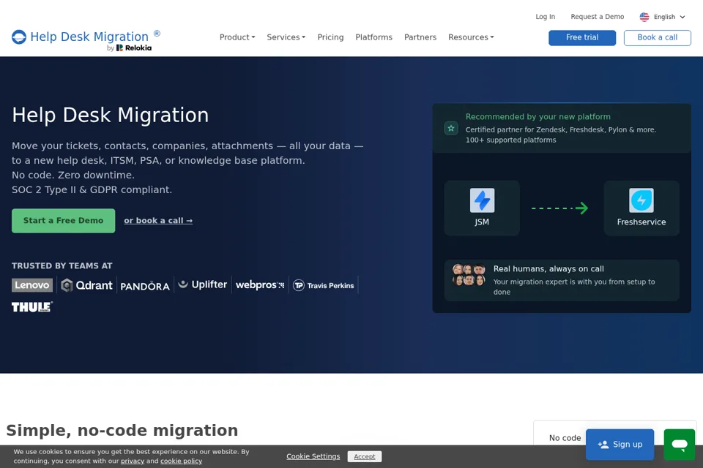Click the 'Help Desk Migration' hero heading
703x468 pixels.
coord(111,115)
